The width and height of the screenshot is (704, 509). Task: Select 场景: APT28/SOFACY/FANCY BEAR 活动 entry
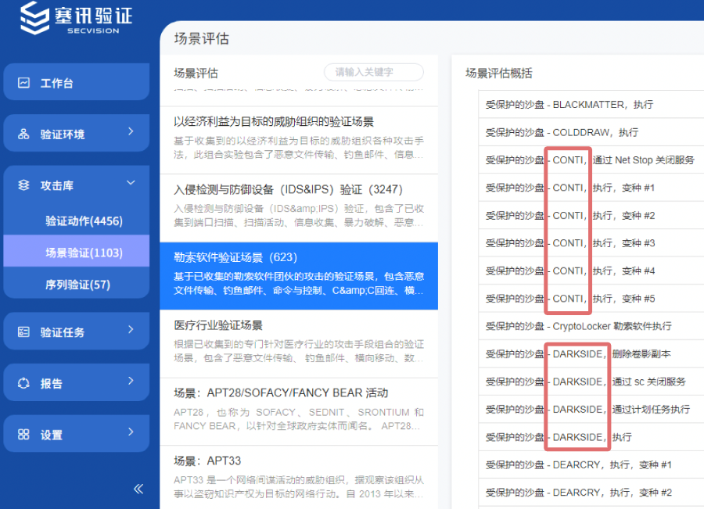(x=299, y=411)
